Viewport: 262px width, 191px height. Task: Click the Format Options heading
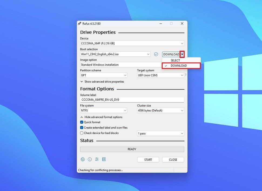97,89
